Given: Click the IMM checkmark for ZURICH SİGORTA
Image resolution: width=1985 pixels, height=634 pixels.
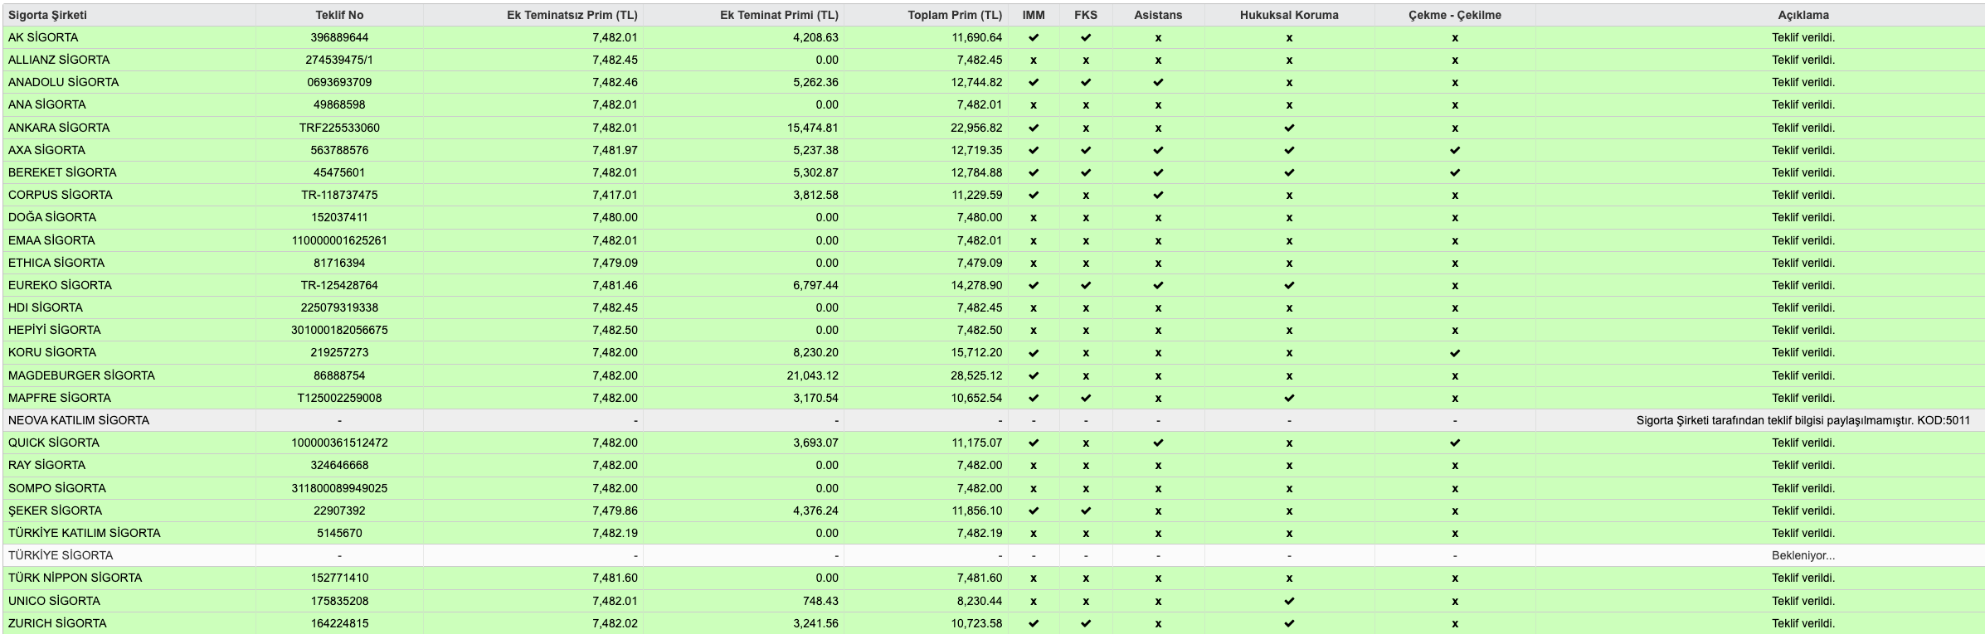Looking at the screenshot, I should 1034,623.
